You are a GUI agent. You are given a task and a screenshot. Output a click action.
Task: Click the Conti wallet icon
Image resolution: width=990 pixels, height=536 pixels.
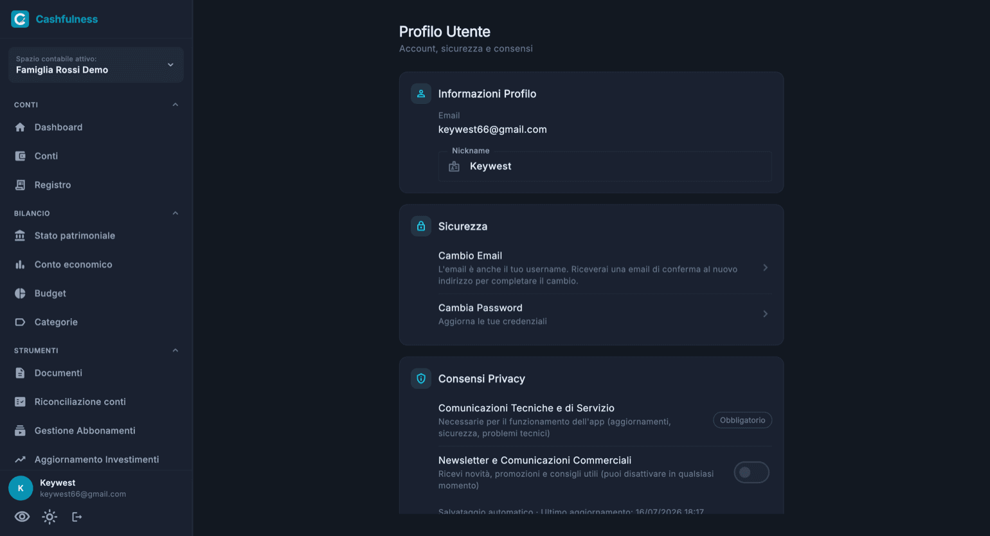[x=20, y=156]
